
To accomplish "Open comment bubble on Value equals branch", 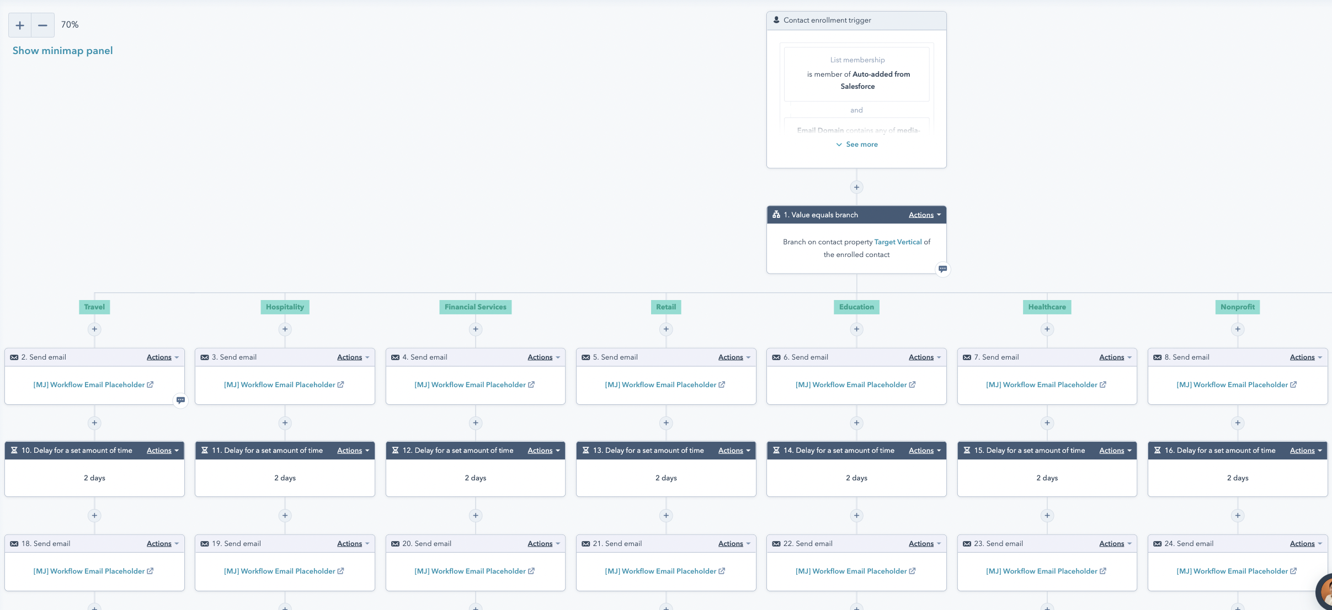I will click(x=942, y=269).
